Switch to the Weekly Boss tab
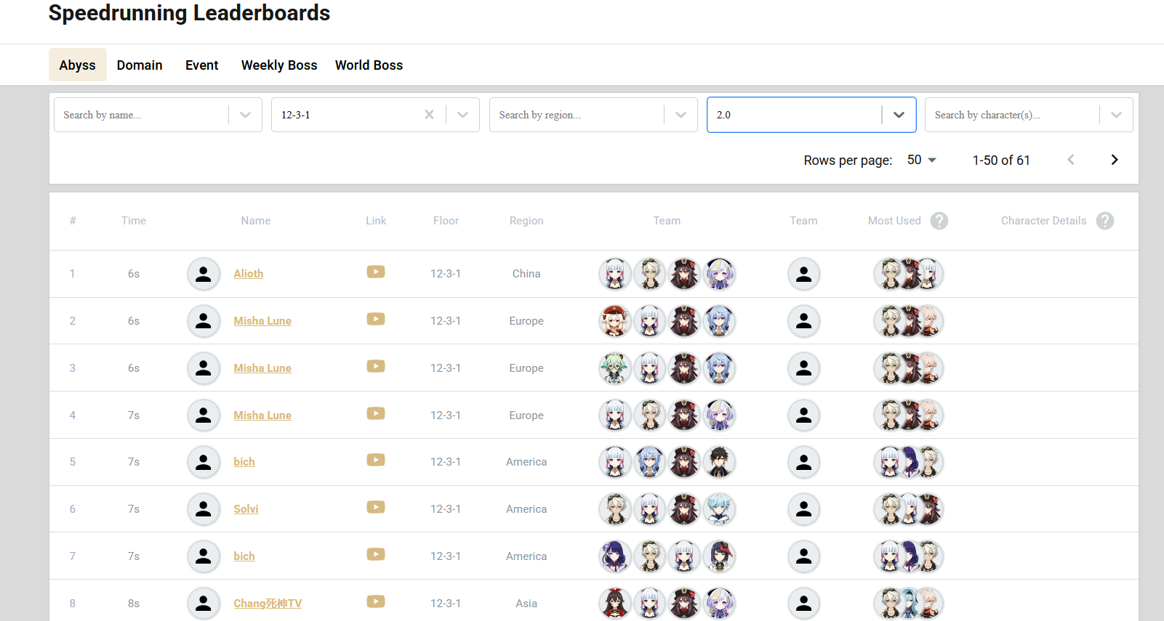 (279, 65)
